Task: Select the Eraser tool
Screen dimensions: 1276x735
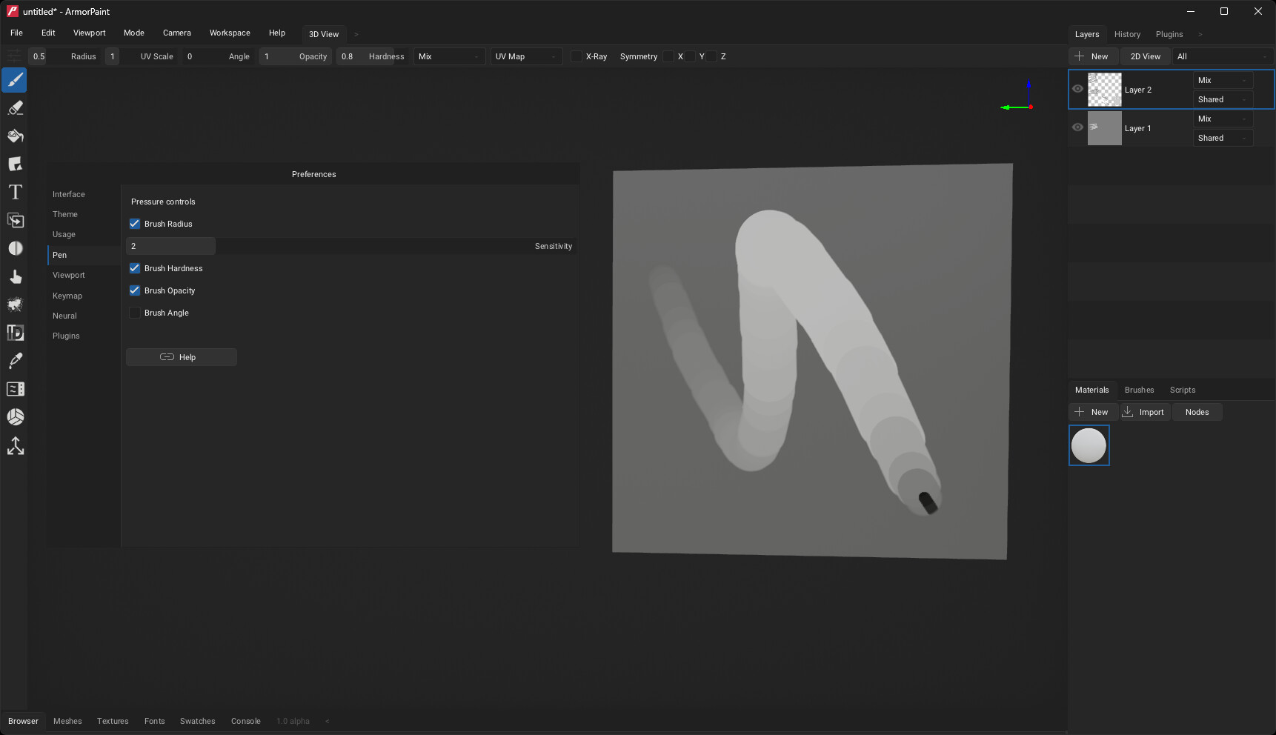Action: click(15, 108)
